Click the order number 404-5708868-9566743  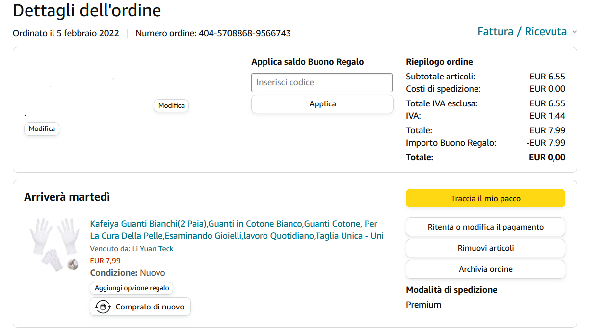244,33
